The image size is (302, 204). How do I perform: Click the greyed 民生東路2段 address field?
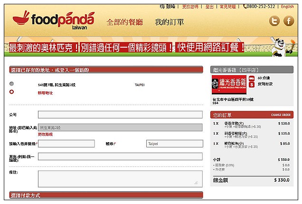pyautogui.click(x=120, y=127)
